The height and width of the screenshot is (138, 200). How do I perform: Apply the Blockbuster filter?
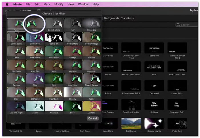(54, 52)
